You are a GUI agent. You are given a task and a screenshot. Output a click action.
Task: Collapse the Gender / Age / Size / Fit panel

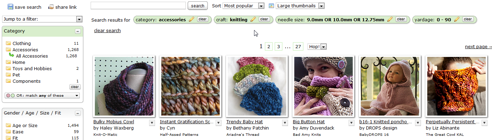(77, 113)
